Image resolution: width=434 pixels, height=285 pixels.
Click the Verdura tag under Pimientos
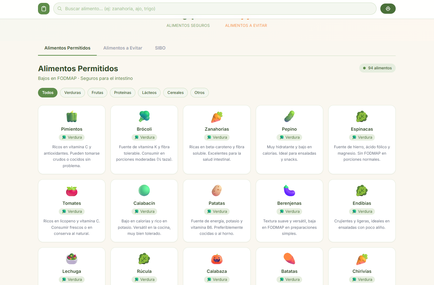(x=72, y=137)
